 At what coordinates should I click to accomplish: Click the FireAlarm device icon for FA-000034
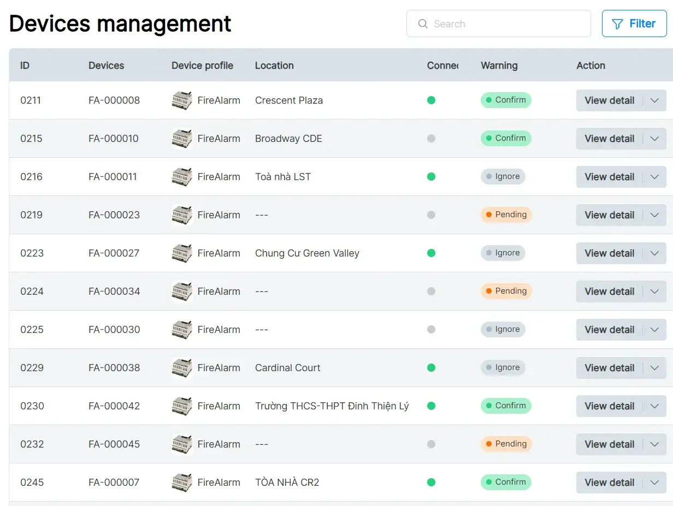pyautogui.click(x=182, y=291)
